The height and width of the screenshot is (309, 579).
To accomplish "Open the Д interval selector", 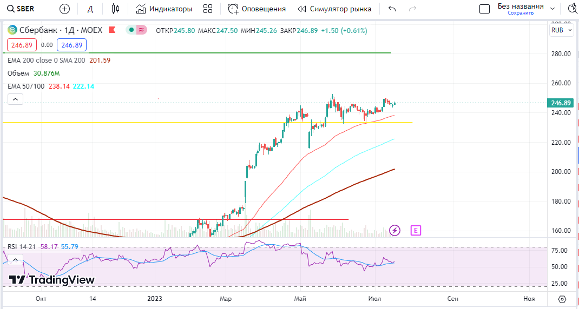I will pyautogui.click(x=90, y=9).
